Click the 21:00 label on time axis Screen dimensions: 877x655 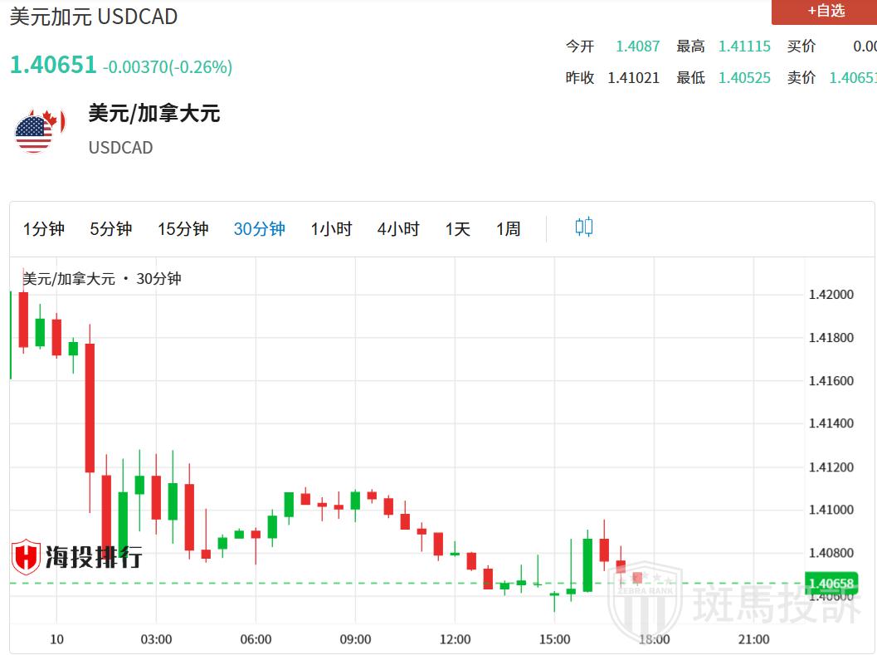753,639
